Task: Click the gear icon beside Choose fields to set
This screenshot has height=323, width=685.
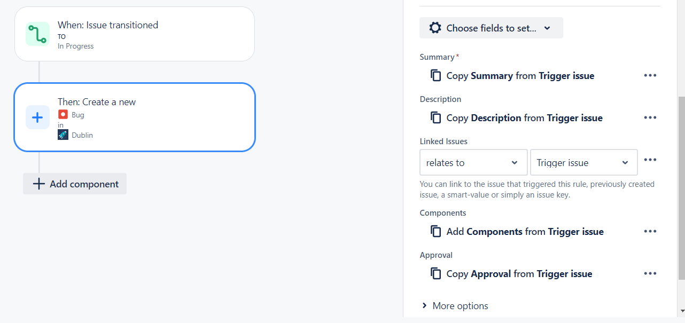Action: tap(435, 27)
